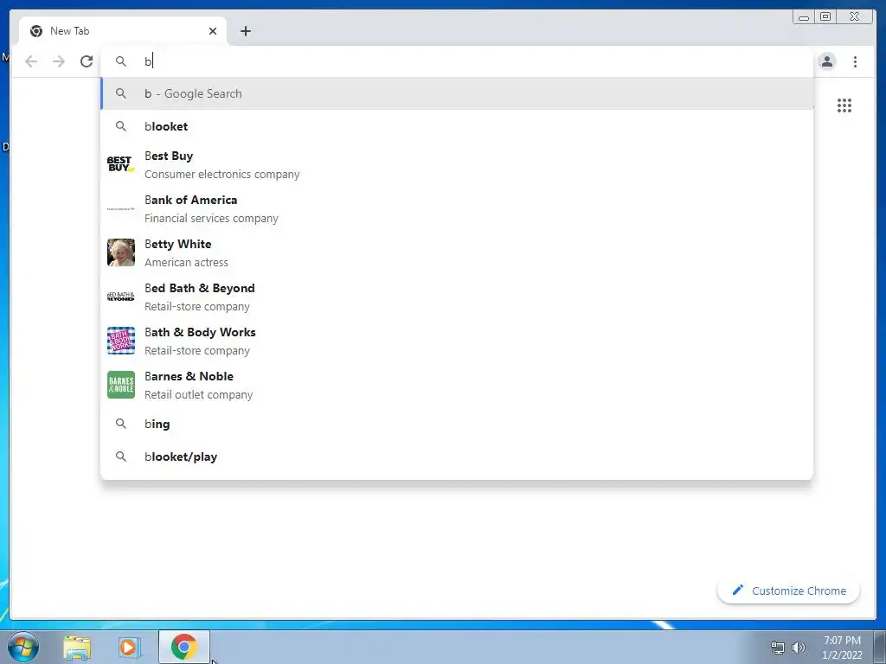Click the Bath & Body Works logo

pos(121,341)
